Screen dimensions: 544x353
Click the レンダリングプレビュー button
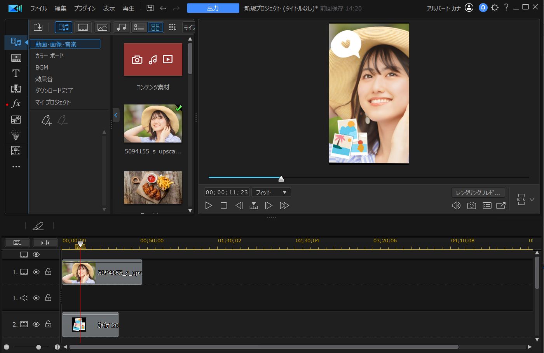(x=478, y=193)
